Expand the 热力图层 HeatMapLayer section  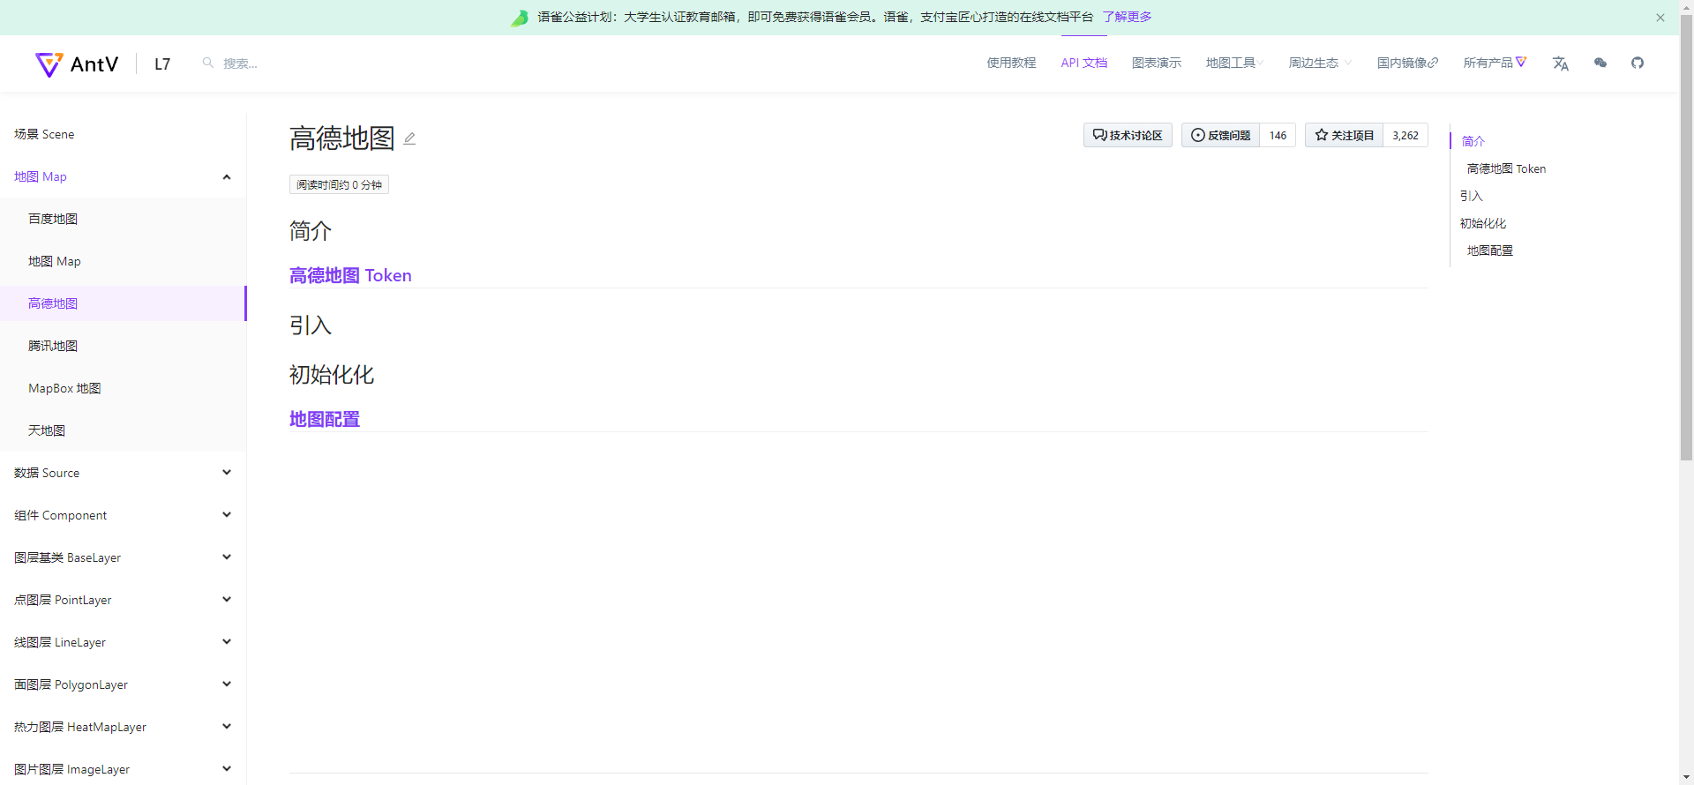coord(123,727)
